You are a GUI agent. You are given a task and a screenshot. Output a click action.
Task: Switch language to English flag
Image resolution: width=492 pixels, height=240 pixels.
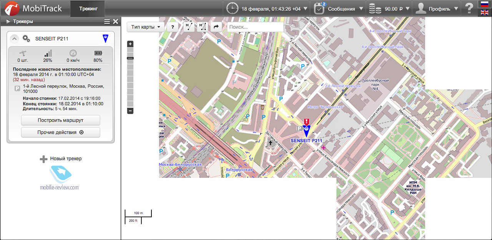[484, 13]
